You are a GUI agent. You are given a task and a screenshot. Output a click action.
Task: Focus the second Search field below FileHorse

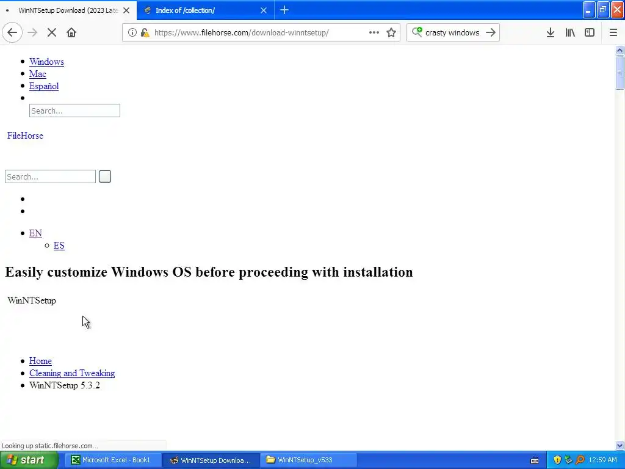tap(50, 176)
